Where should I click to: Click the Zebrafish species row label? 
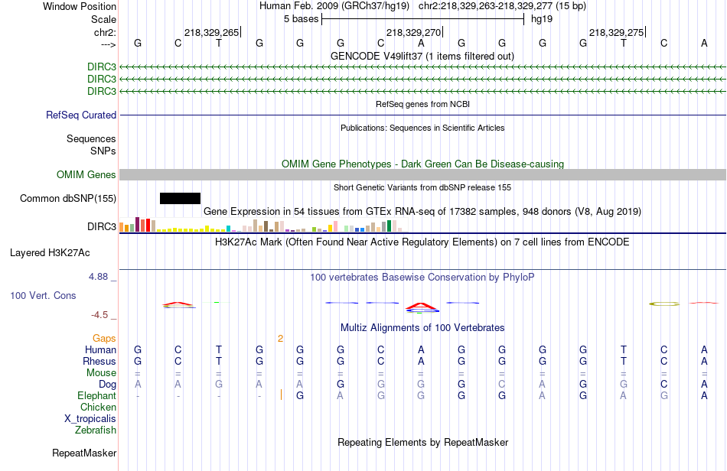96,430
